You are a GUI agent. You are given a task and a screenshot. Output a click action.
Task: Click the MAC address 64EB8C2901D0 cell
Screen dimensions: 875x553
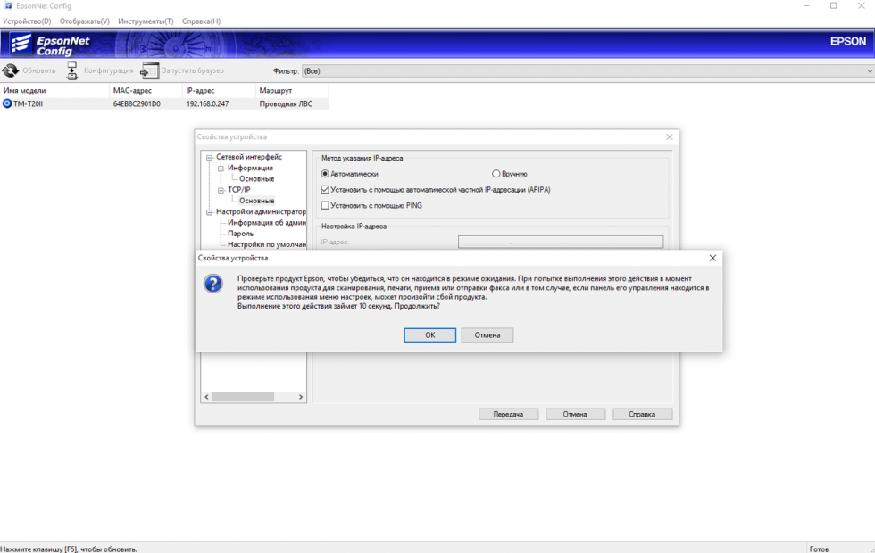coord(137,103)
